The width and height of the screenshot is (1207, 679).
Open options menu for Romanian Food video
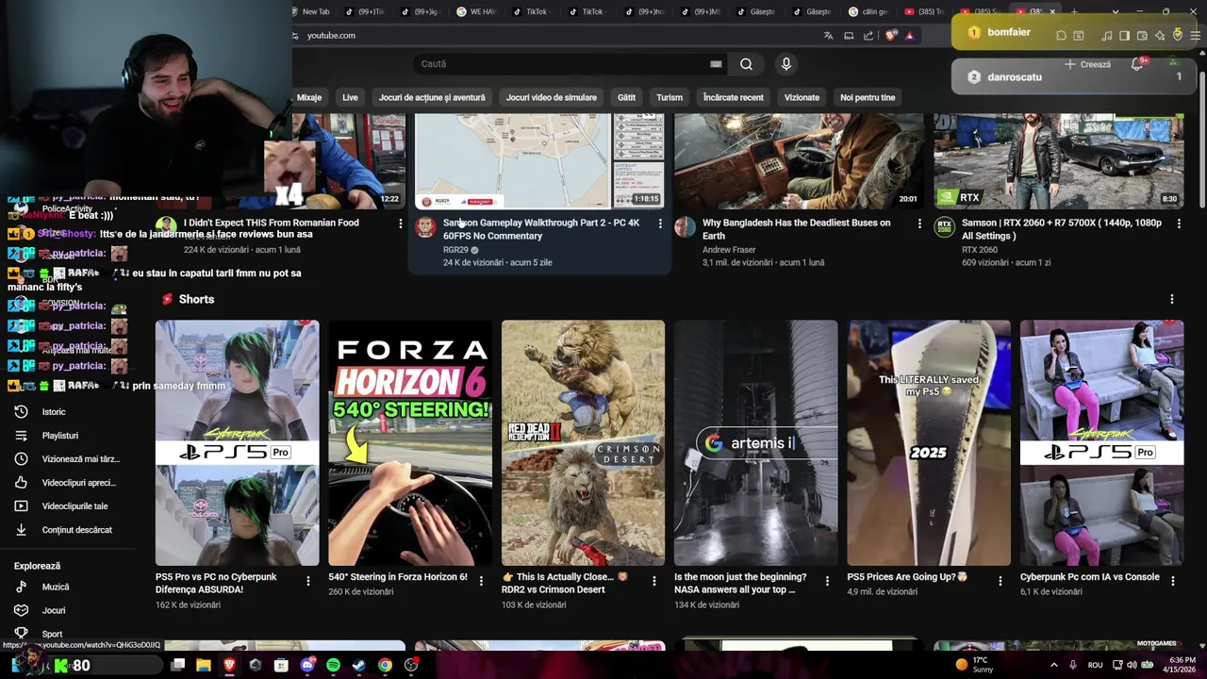pyautogui.click(x=401, y=224)
